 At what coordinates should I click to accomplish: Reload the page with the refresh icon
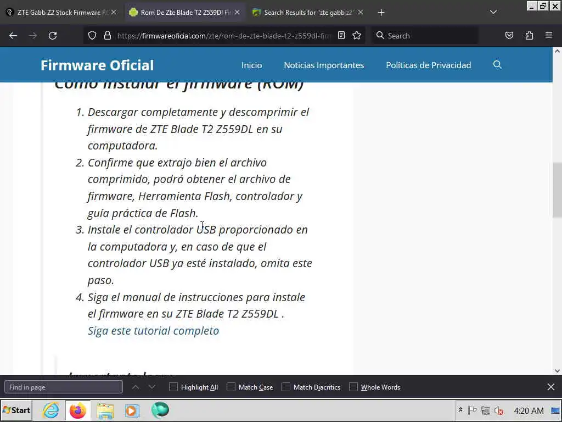point(53,36)
